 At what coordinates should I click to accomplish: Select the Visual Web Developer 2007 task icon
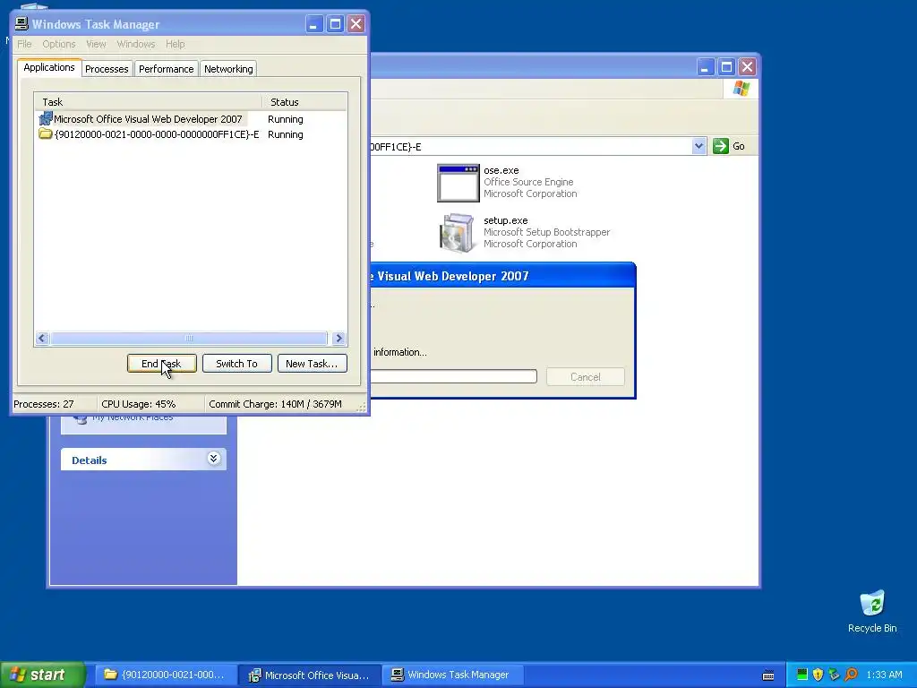[46, 119]
